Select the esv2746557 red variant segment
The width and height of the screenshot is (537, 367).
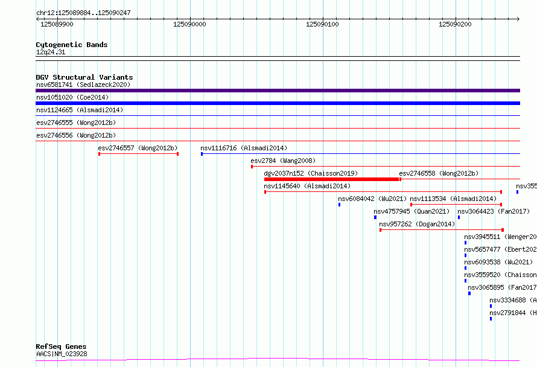pos(138,154)
